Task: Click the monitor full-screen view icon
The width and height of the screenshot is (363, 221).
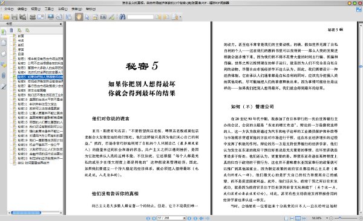Action: (x=50, y=17)
